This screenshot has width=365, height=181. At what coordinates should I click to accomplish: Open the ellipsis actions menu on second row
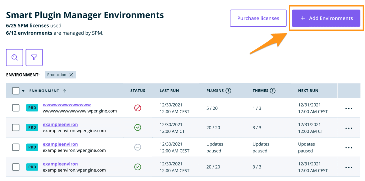349,128
